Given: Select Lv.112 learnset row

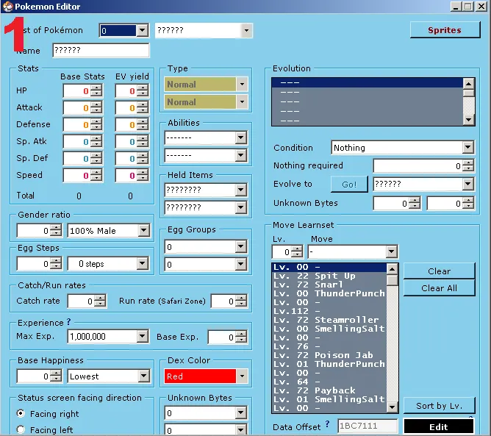Looking at the screenshot, I should pos(329,311).
